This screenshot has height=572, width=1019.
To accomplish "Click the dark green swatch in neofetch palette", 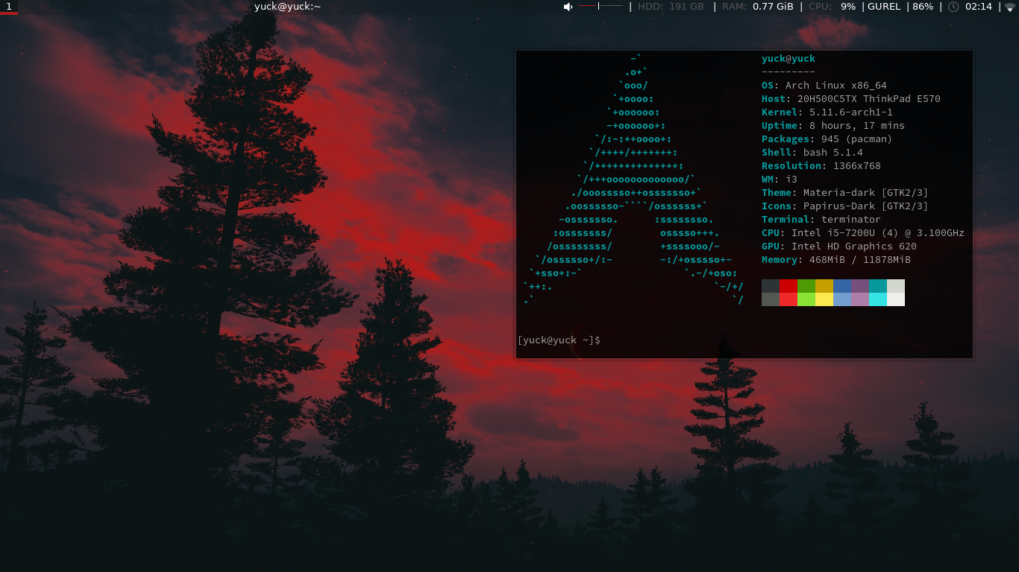I will 806,286.
